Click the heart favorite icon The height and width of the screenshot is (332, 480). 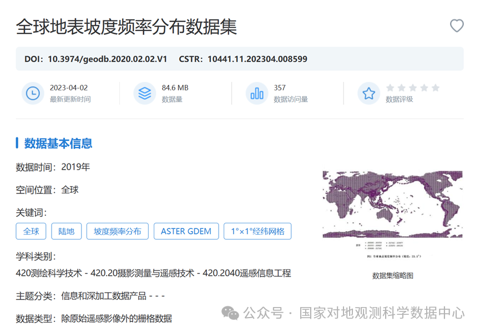point(456,25)
